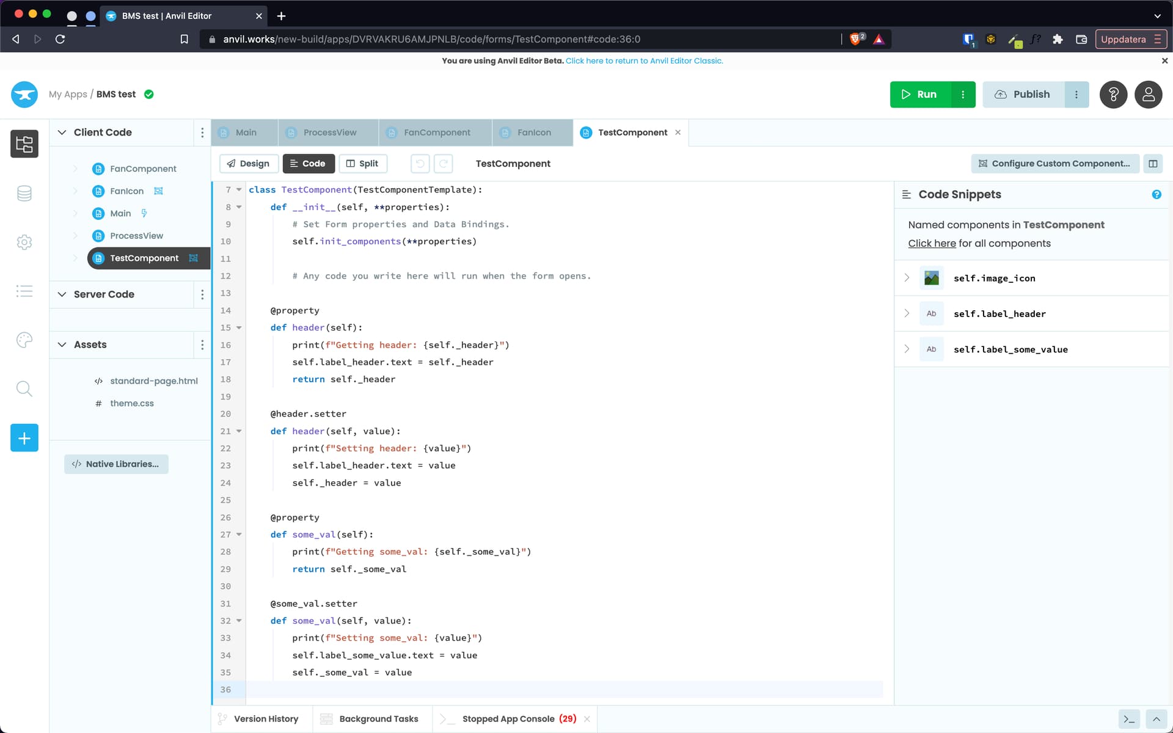The image size is (1173, 733).
Task: Collapse the bottom panel
Action: coord(1157,719)
